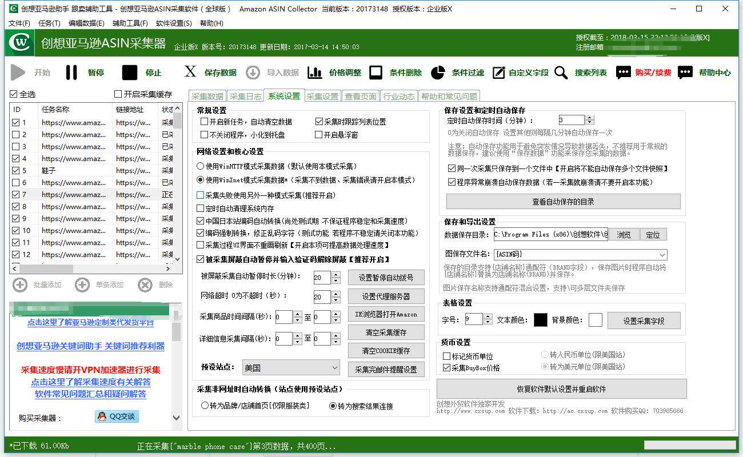This screenshot has width=743, height=457.
Task: Click 被屏蔽采集自动暂停时长 spinner arrows
Action: pos(335,278)
